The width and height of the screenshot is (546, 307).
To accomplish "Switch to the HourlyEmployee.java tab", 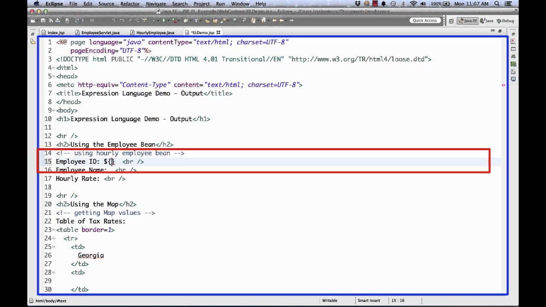I will 152,32.
